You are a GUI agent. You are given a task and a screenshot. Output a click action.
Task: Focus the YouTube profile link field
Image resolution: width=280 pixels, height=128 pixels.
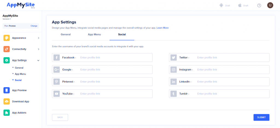tap(102, 94)
